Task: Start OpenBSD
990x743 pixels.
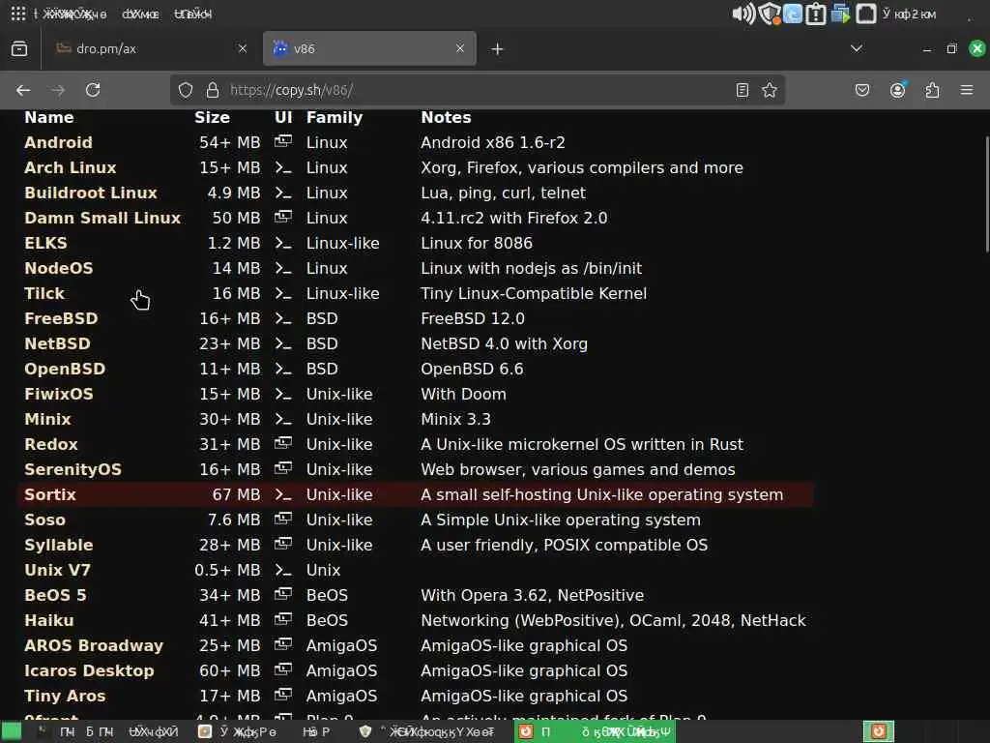Action: tap(65, 369)
